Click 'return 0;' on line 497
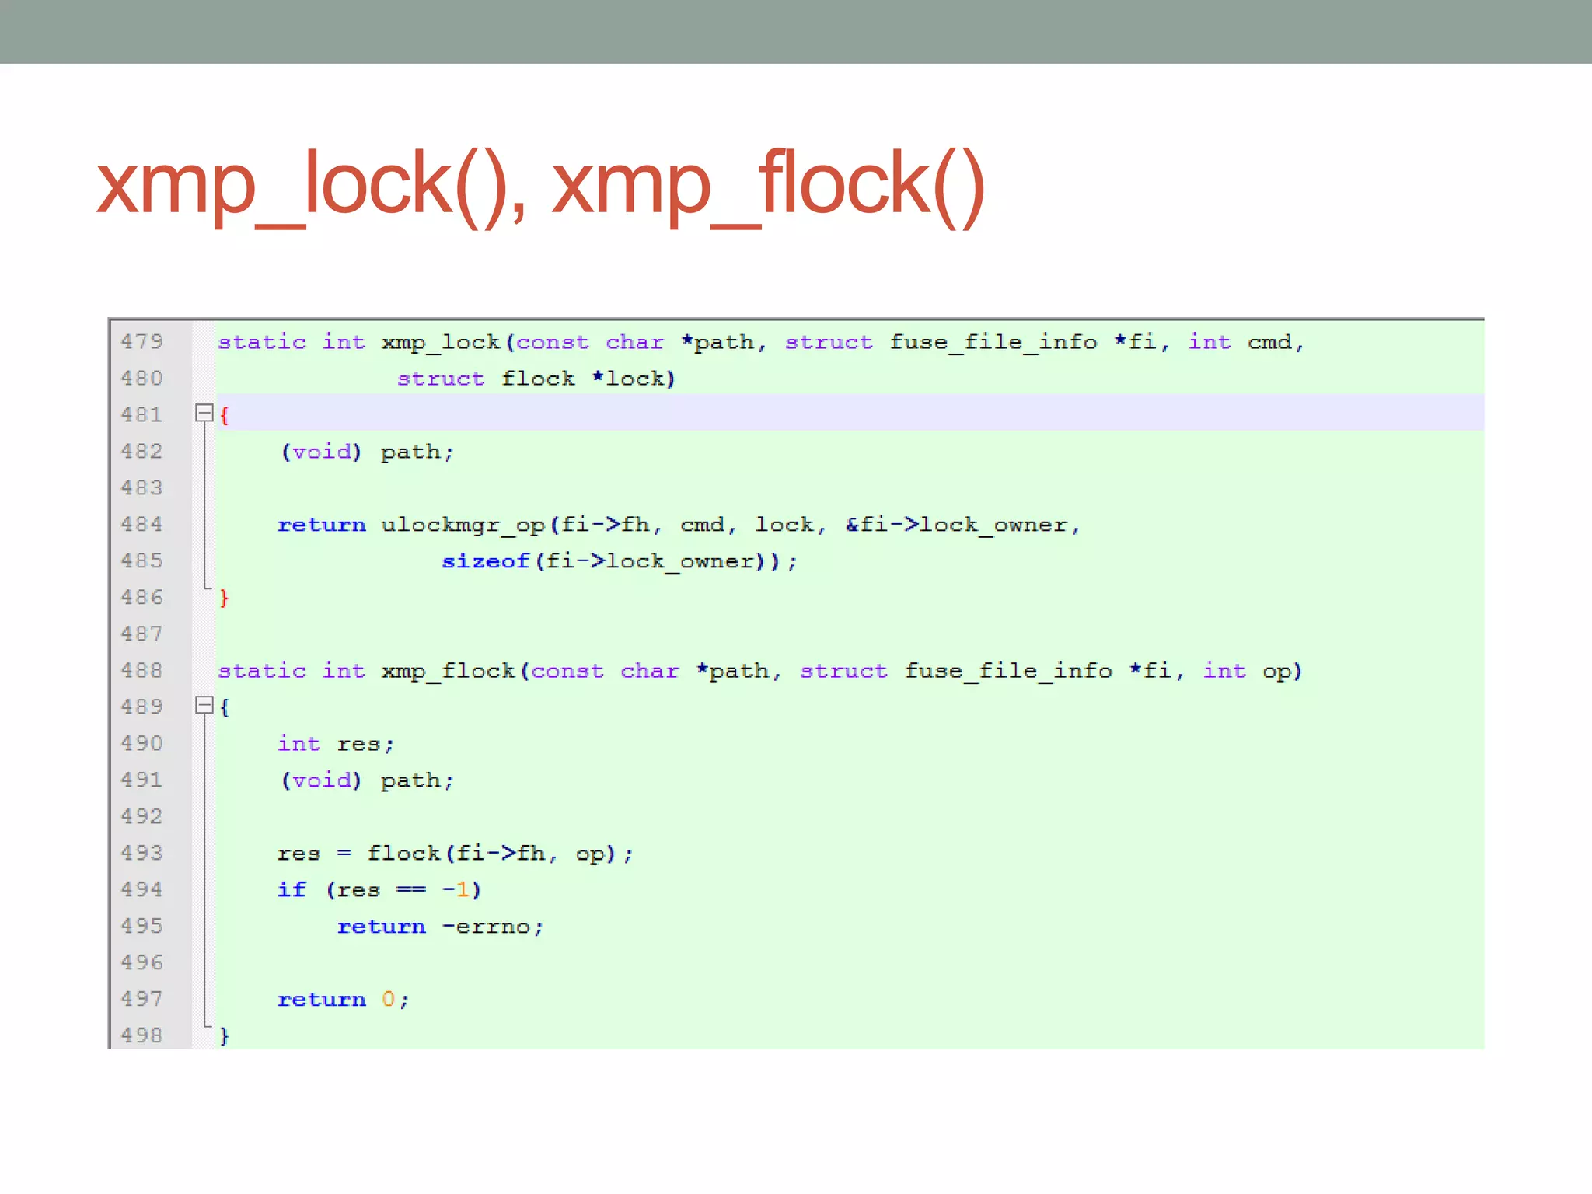This screenshot has width=1592, height=1194. (343, 1000)
